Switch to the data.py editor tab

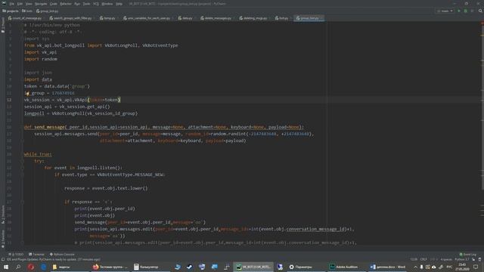tap(186, 18)
